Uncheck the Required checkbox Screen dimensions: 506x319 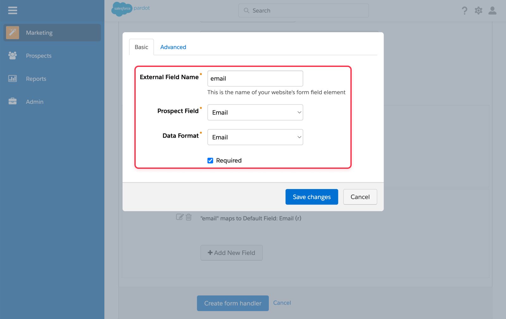click(210, 160)
